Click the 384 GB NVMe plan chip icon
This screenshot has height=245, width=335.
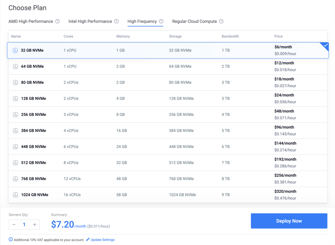point(15,130)
